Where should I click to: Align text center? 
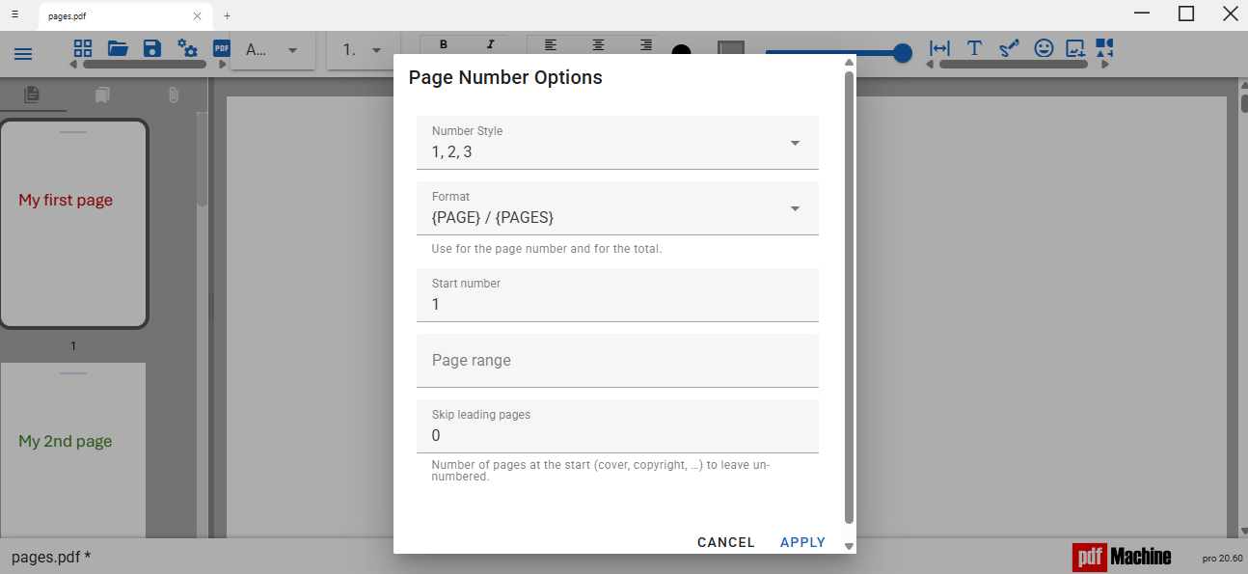599,44
